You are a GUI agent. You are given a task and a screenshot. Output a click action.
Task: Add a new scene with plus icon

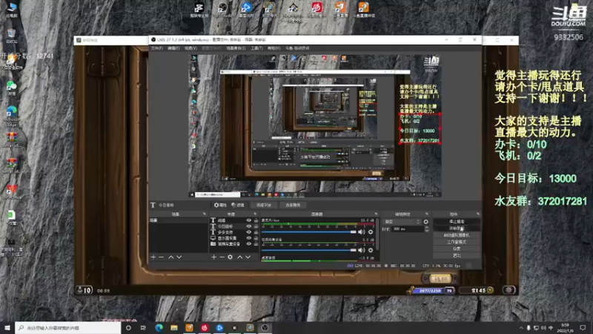click(153, 257)
